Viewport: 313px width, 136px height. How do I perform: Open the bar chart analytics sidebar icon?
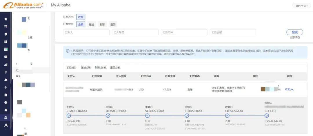point(6,65)
